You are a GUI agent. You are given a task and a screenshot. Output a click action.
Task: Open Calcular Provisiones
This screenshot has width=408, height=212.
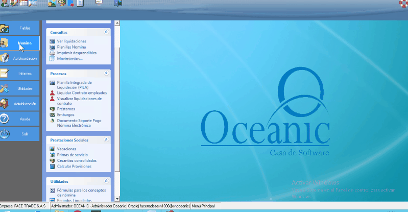coord(74,166)
